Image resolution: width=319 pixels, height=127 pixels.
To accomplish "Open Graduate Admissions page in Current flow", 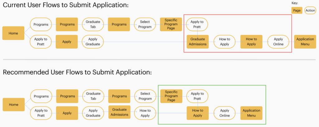I will tap(198, 42).
